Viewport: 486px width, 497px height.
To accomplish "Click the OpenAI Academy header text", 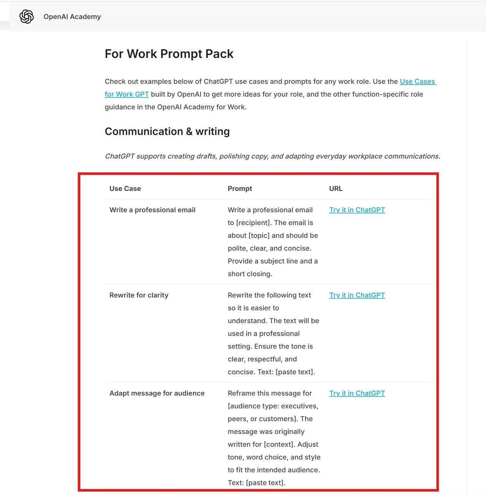I will [72, 17].
